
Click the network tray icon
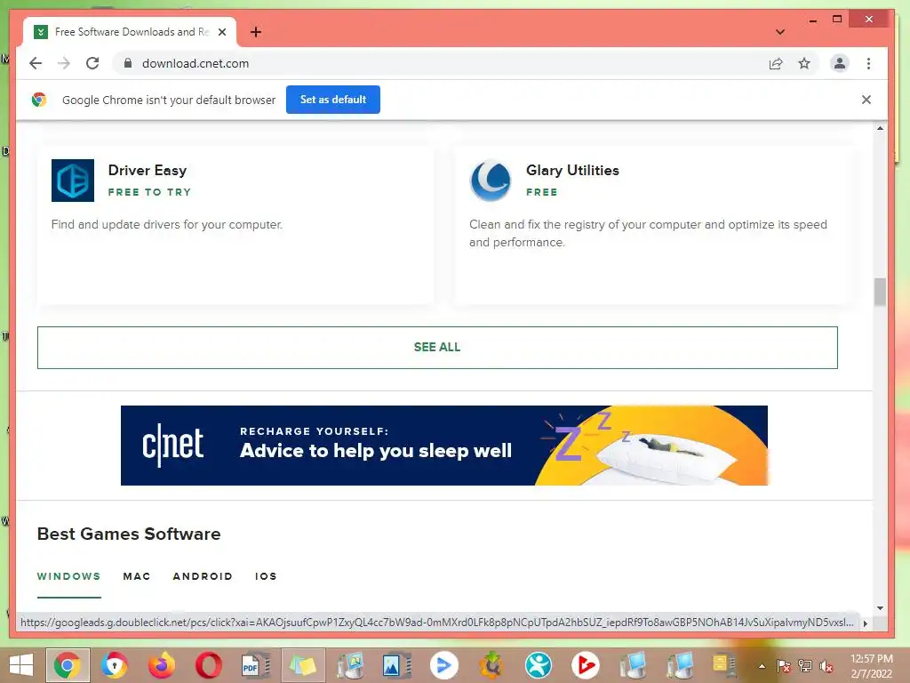pyautogui.click(x=805, y=666)
